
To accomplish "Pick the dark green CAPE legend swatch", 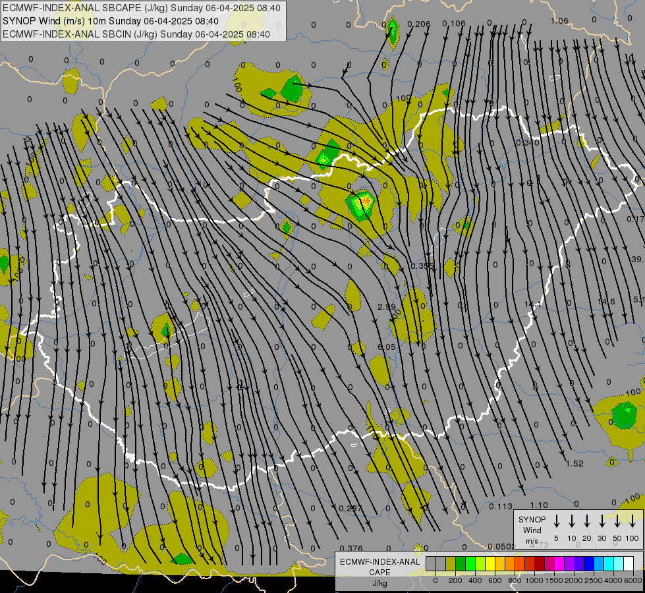I will 461,564.
